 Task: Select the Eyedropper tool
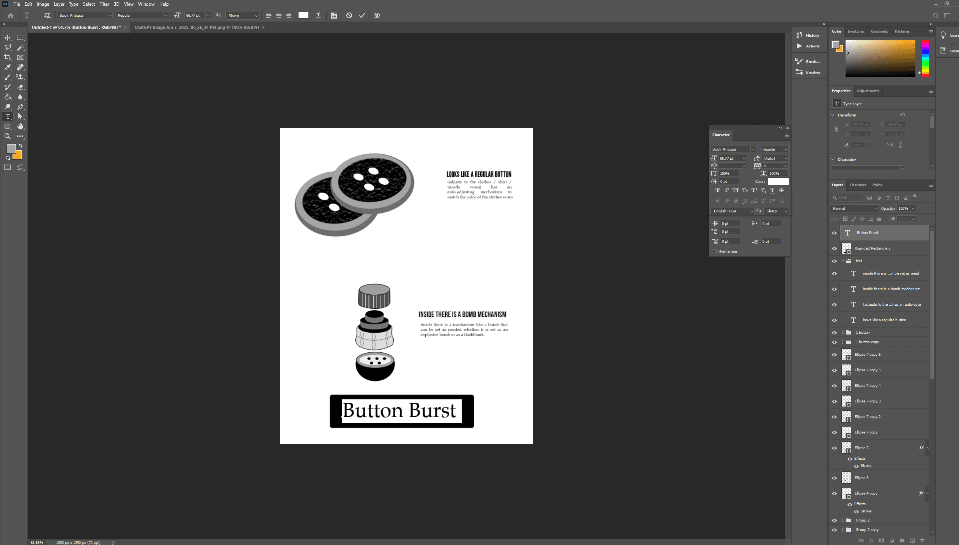7,67
